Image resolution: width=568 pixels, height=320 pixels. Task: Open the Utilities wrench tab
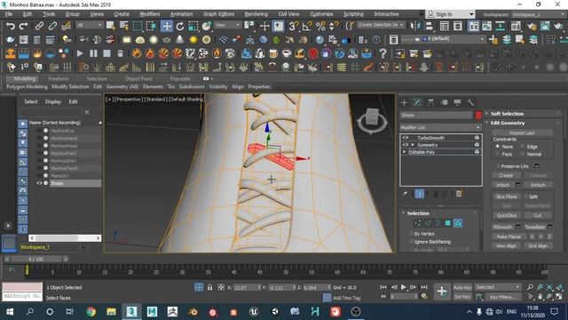(470, 103)
